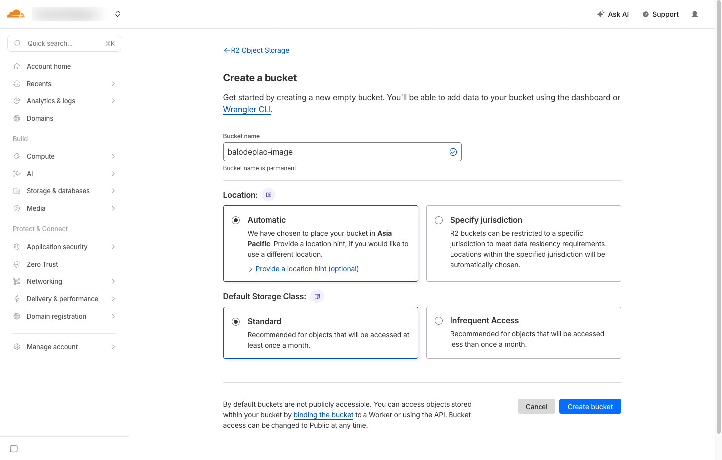Click the Cloudflare logo icon

pos(15,14)
